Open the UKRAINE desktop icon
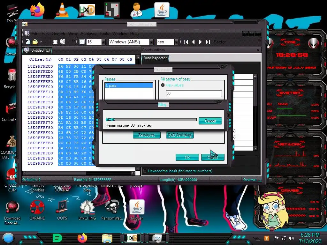The image size is (327, 245). 37,210
